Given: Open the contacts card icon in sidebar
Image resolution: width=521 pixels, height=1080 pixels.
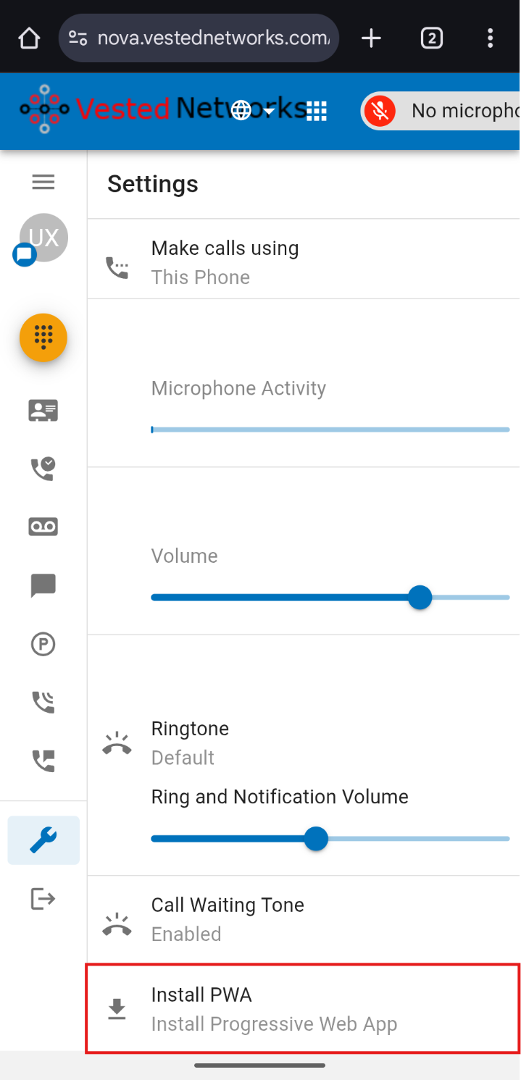Looking at the screenshot, I should 43,411.
